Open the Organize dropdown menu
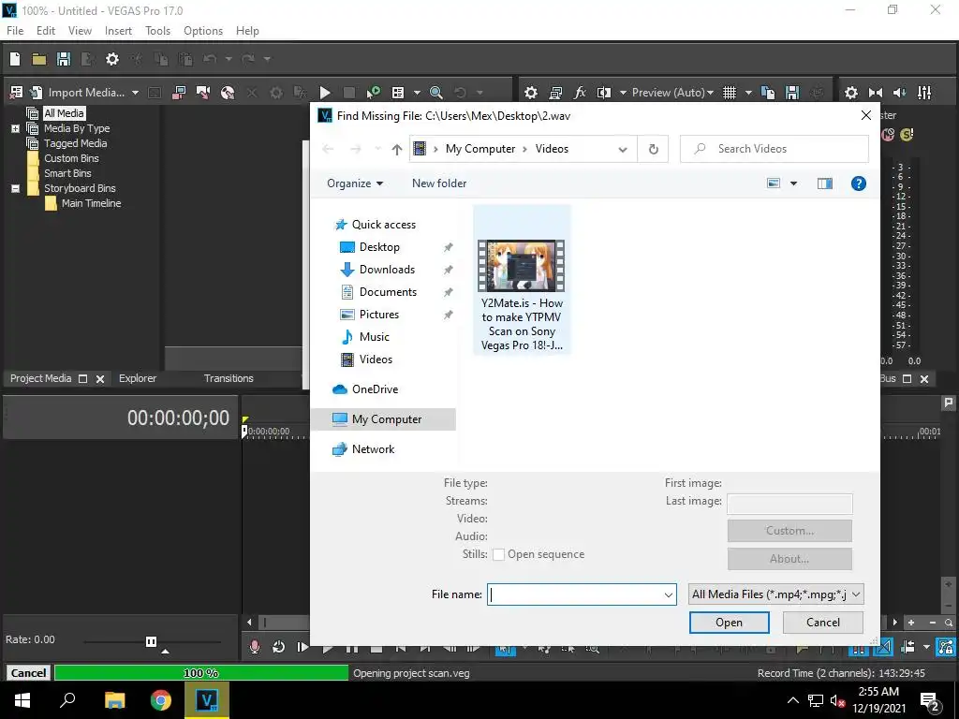959x719 pixels. click(355, 183)
